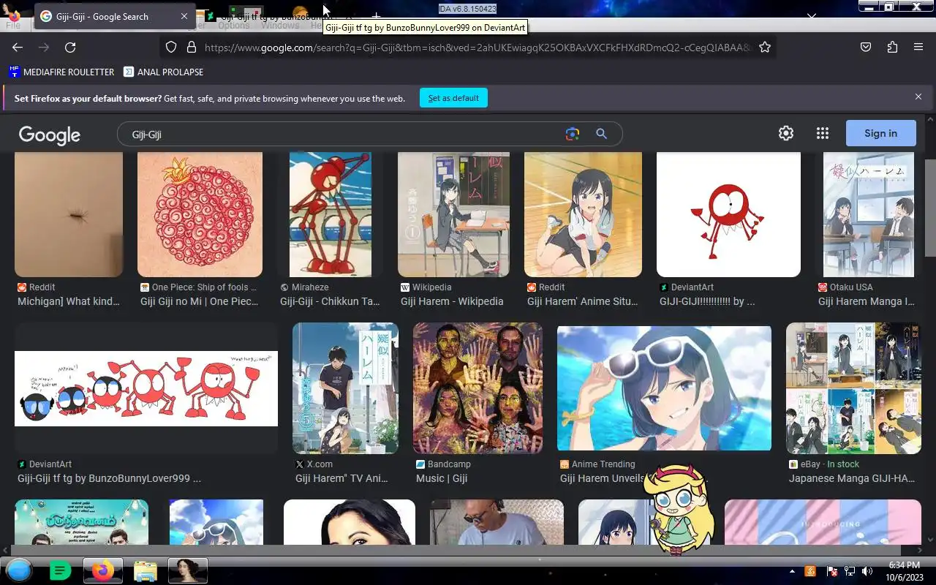
Task: Open File Explorer from the taskbar
Action: [146, 570]
